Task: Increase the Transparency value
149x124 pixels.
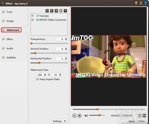Action: (66, 38)
